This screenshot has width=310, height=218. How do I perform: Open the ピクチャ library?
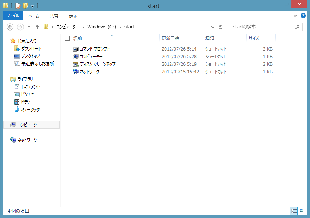click(28, 94)
